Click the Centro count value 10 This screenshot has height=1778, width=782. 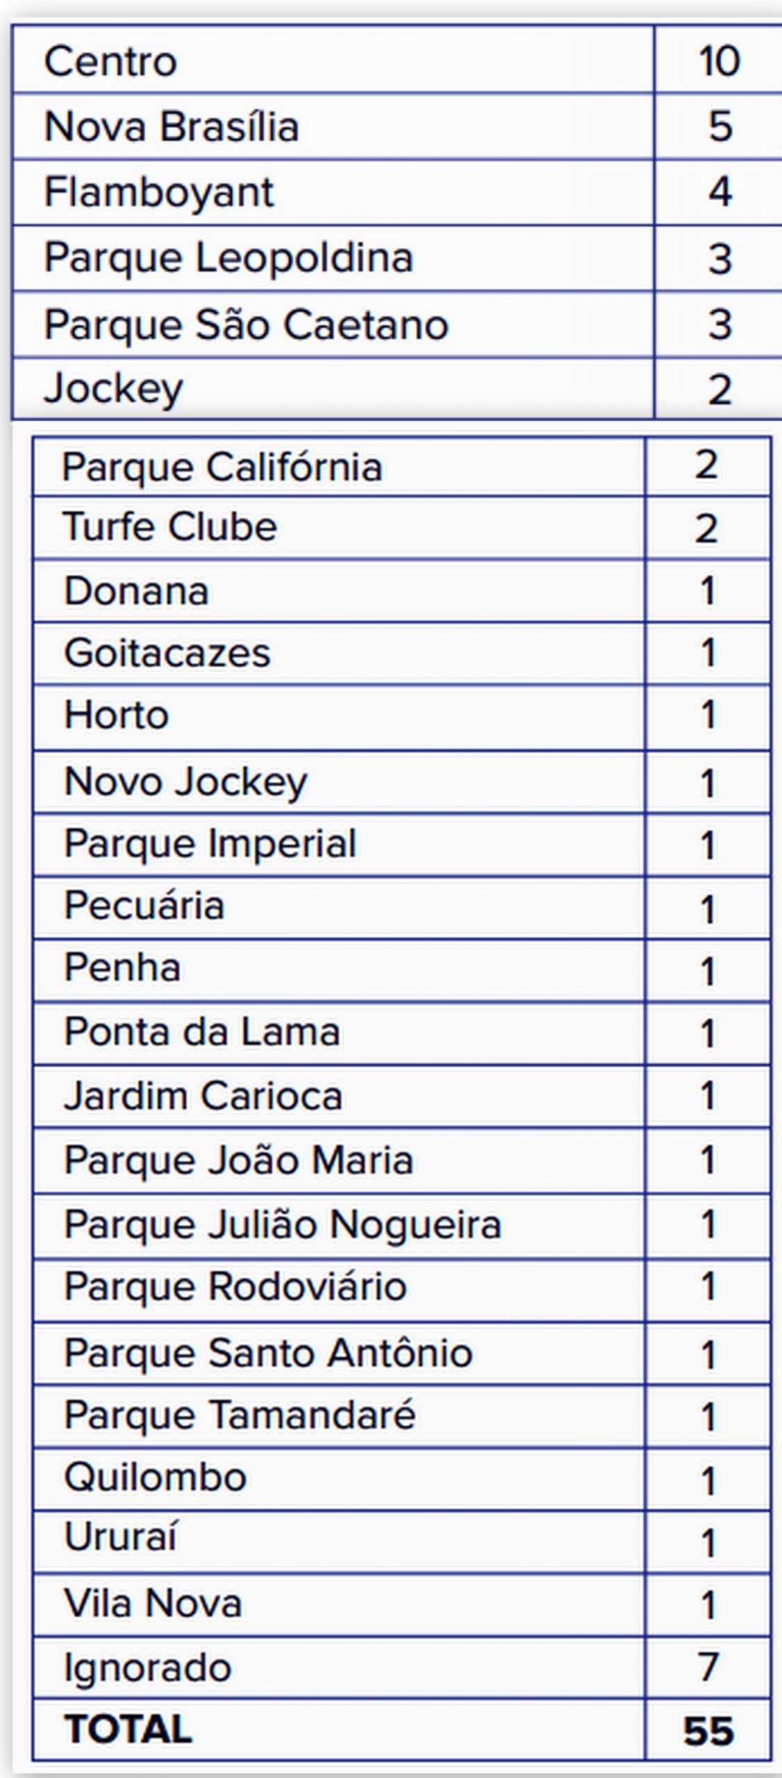(719, 61)
